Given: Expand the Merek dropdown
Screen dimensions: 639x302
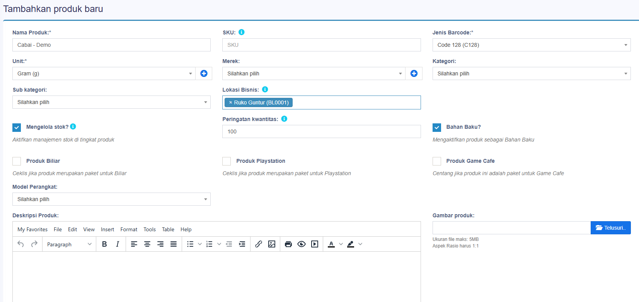Looking at the screenshot, I should point(314,73).
